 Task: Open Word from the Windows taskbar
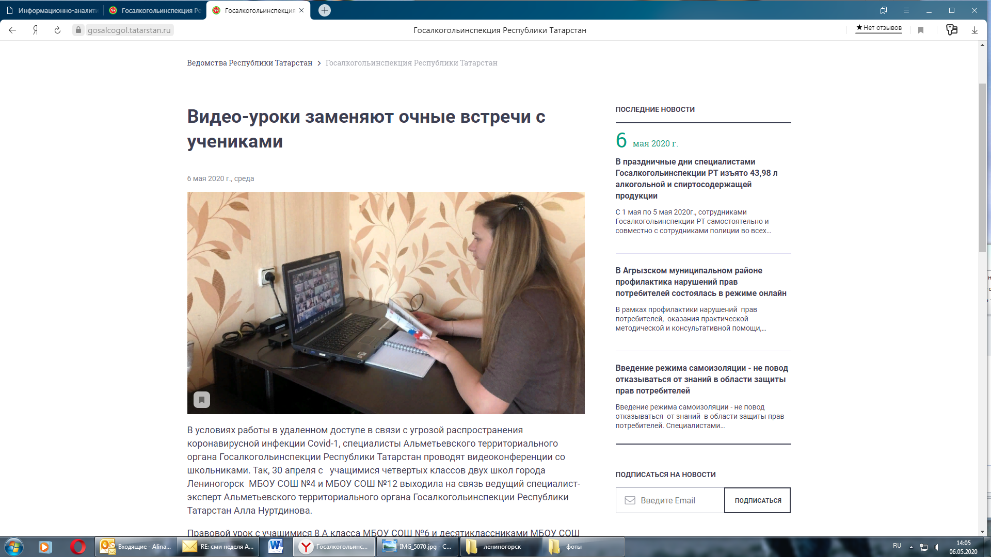276,547
